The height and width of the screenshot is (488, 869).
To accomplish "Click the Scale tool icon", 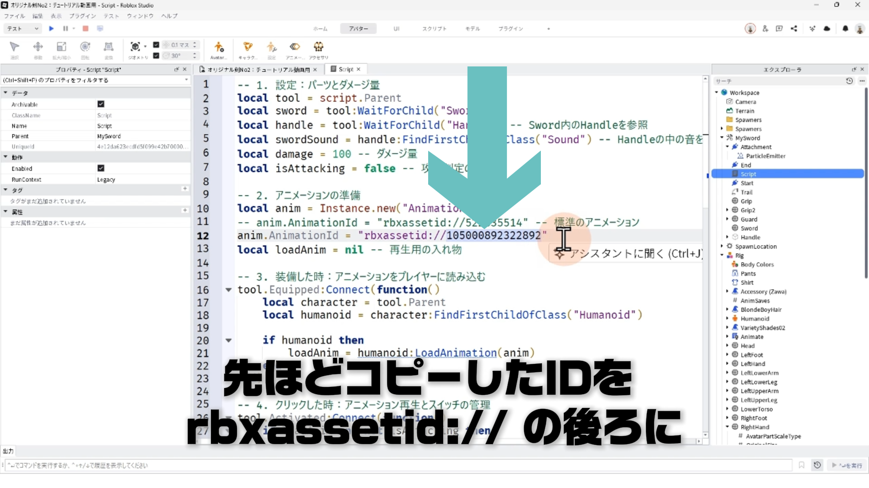I will 61,47.
